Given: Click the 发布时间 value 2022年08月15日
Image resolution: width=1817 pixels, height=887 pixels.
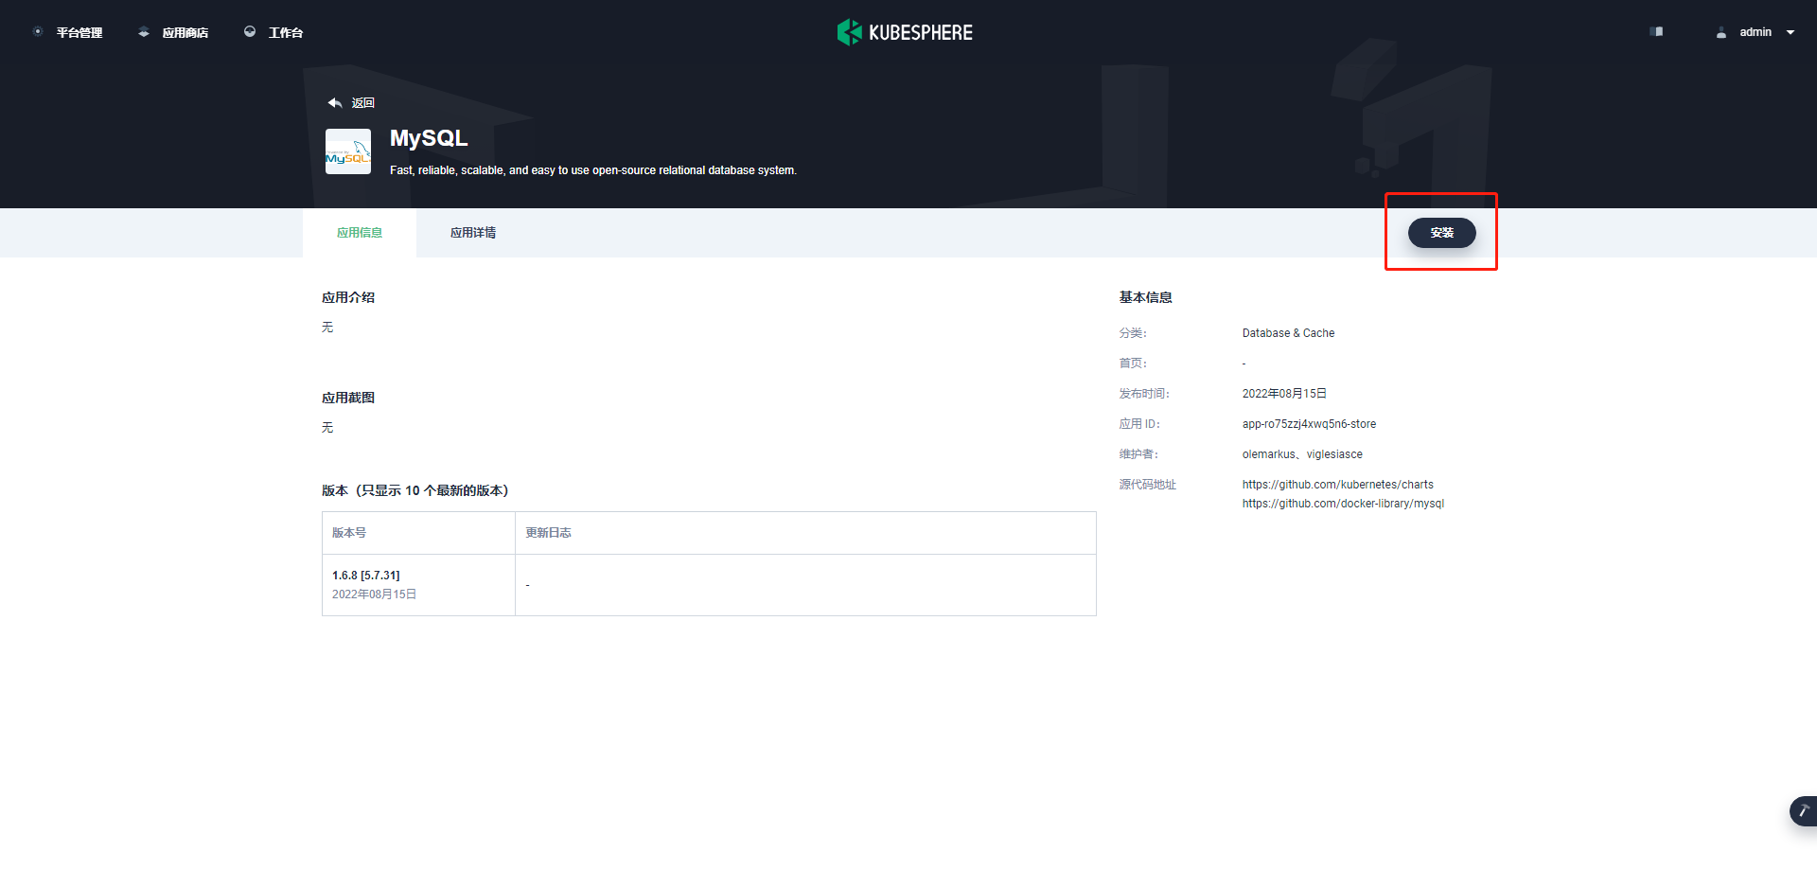Looking at the screenshot, I should coord(1285,394).
